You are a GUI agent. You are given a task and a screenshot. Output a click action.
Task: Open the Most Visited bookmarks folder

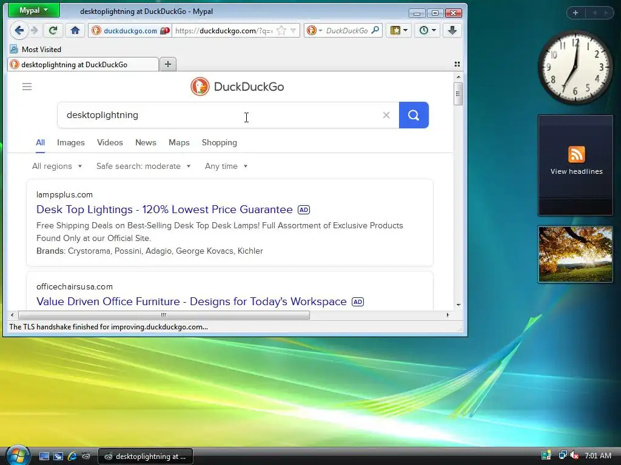tap(36, 50)
